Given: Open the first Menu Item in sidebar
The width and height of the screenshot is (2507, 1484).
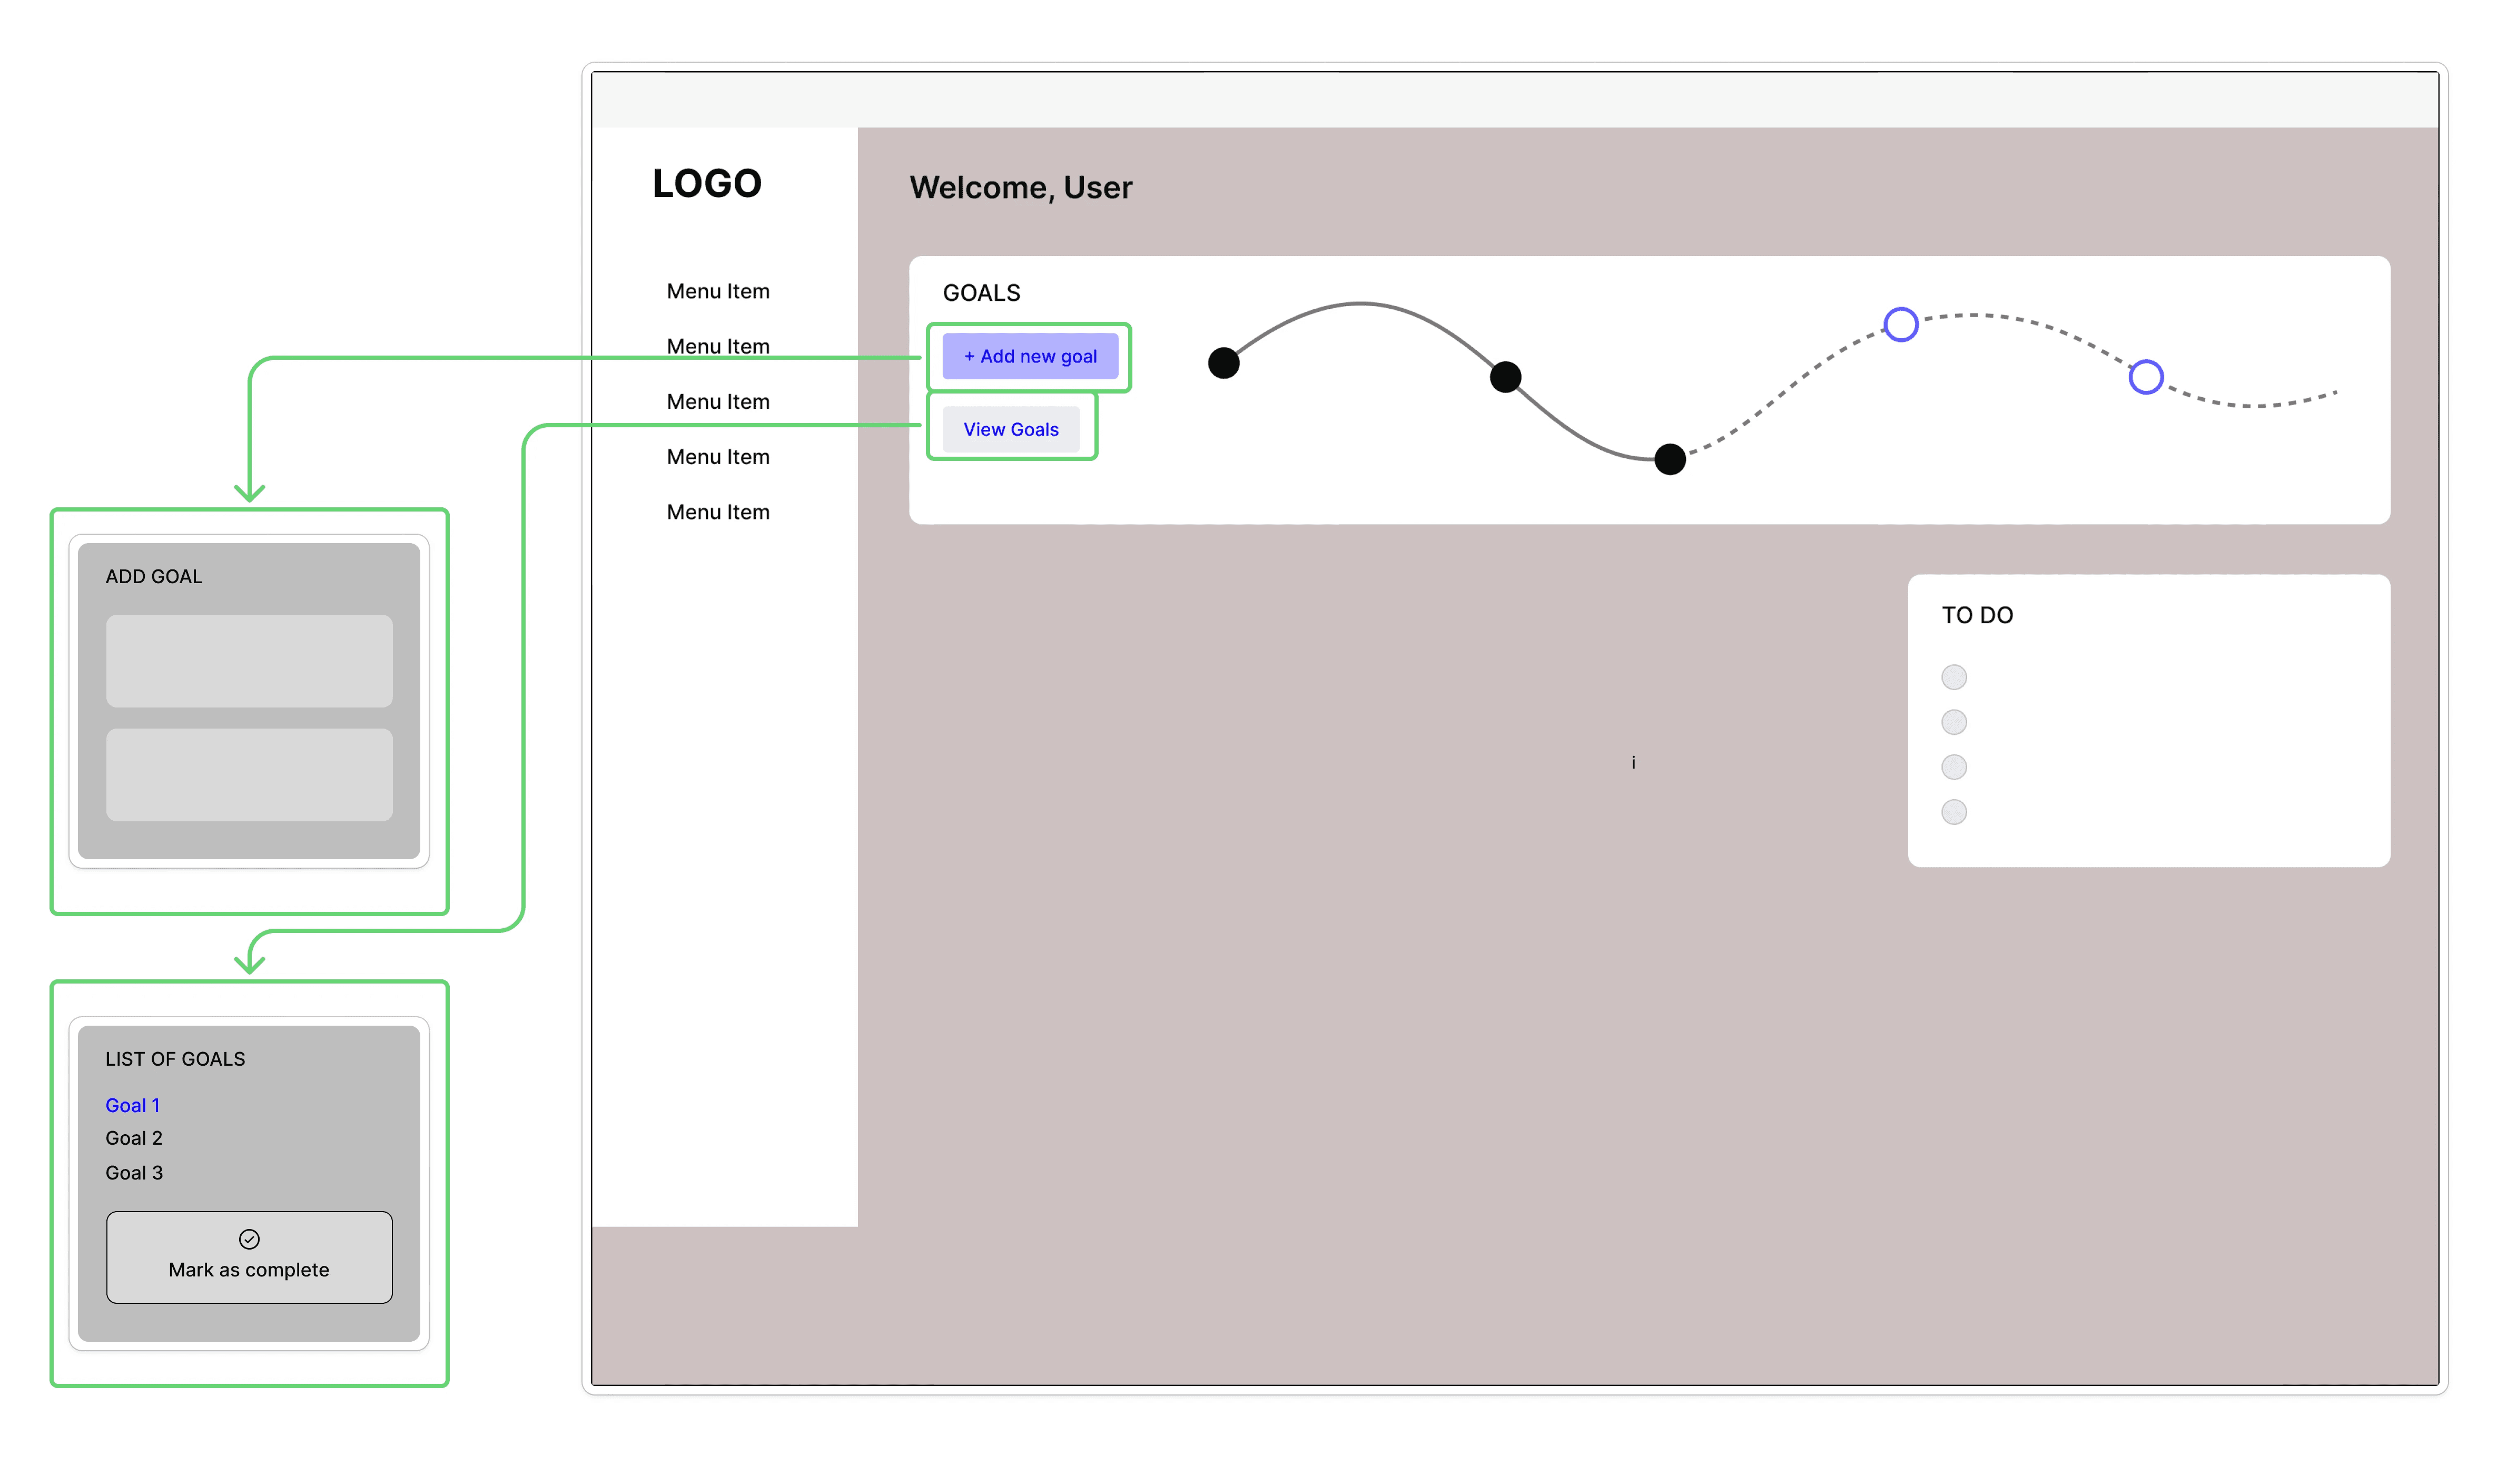Looking at the screenshot, I should pos(718,291).
